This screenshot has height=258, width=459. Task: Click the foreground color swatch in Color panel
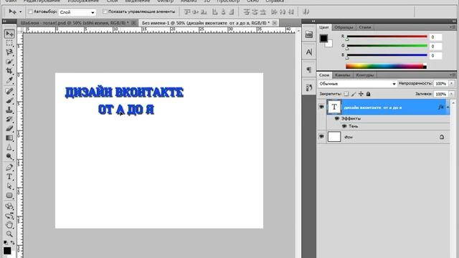tap(323, 38)
